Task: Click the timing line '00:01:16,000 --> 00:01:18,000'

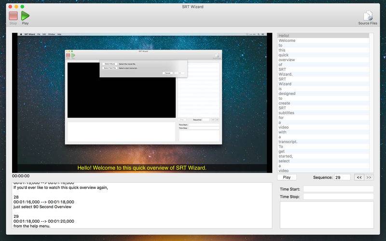Action: point(44,202)
